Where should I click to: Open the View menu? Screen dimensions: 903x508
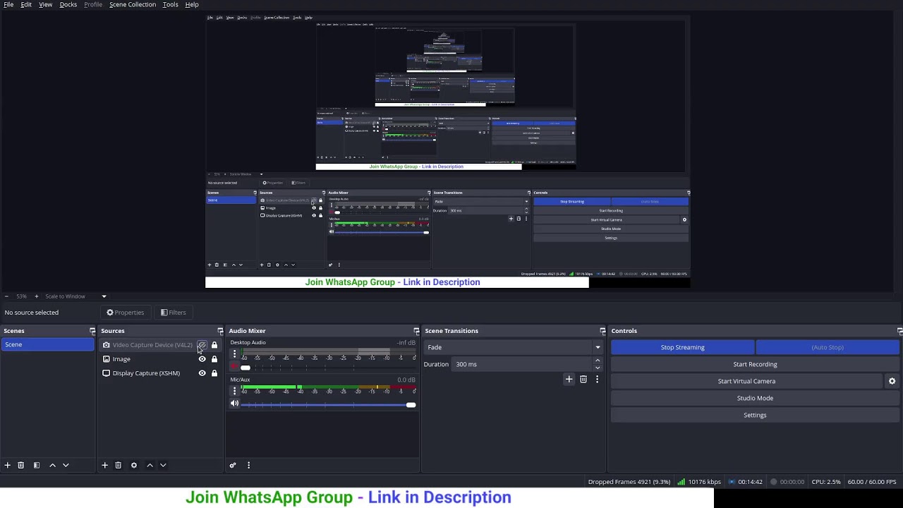(45, 4)
